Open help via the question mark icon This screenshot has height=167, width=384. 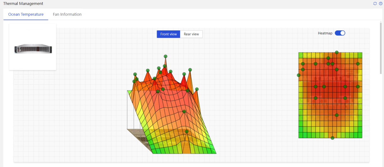[381, 3]
